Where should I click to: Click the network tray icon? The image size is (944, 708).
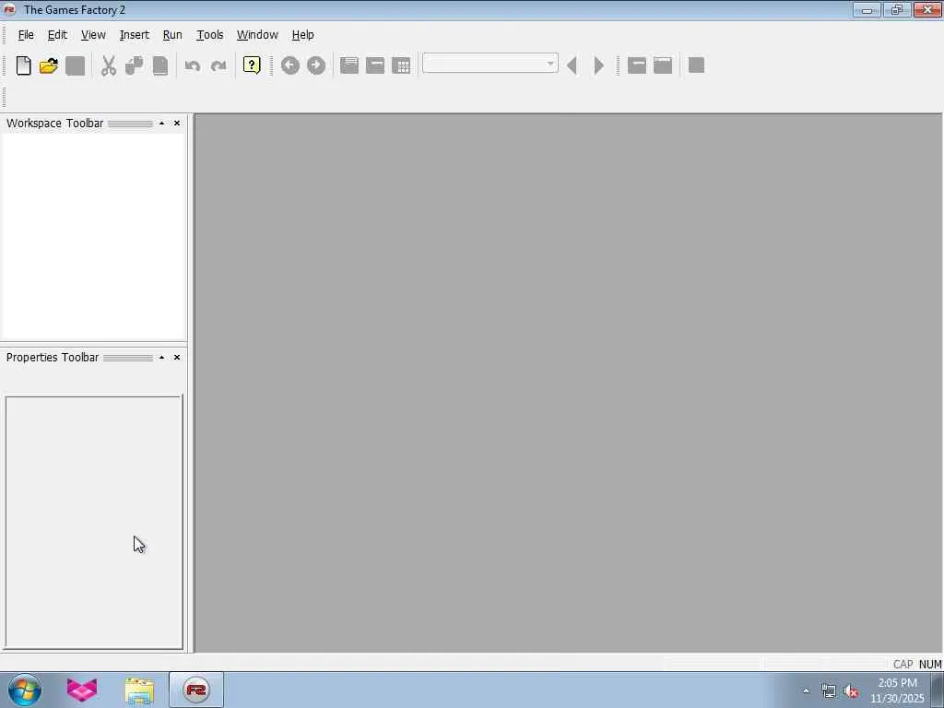(x=829, y=691)
